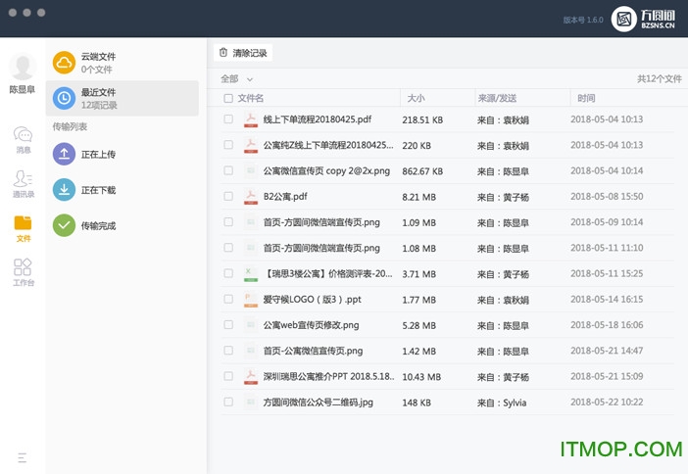Select the recent files clock icon
The image size is (688, 474).
coord(64,98)
